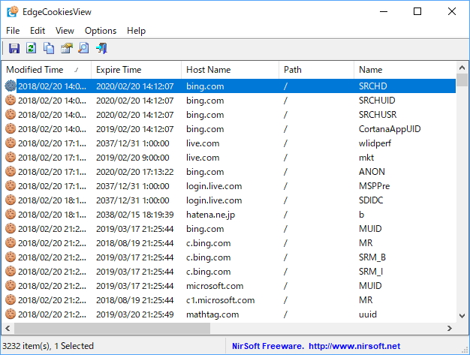Click the b name cell
Image resolution: width=470 pixels, height=355 pixels.
point(361,215)
